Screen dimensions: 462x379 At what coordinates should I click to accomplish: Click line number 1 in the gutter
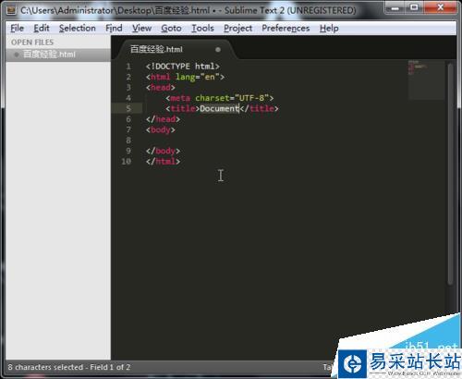[x=128, y=67]
